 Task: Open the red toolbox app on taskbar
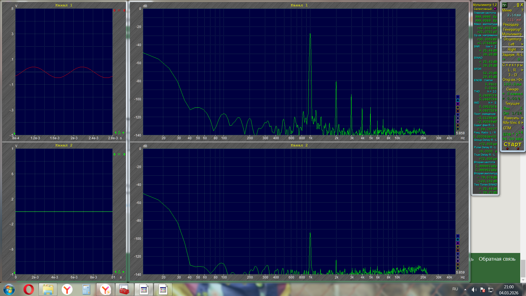click(x=124, y=289)
